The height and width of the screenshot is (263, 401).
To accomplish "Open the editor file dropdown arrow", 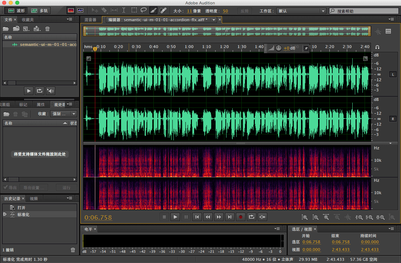I will point(214,20).
